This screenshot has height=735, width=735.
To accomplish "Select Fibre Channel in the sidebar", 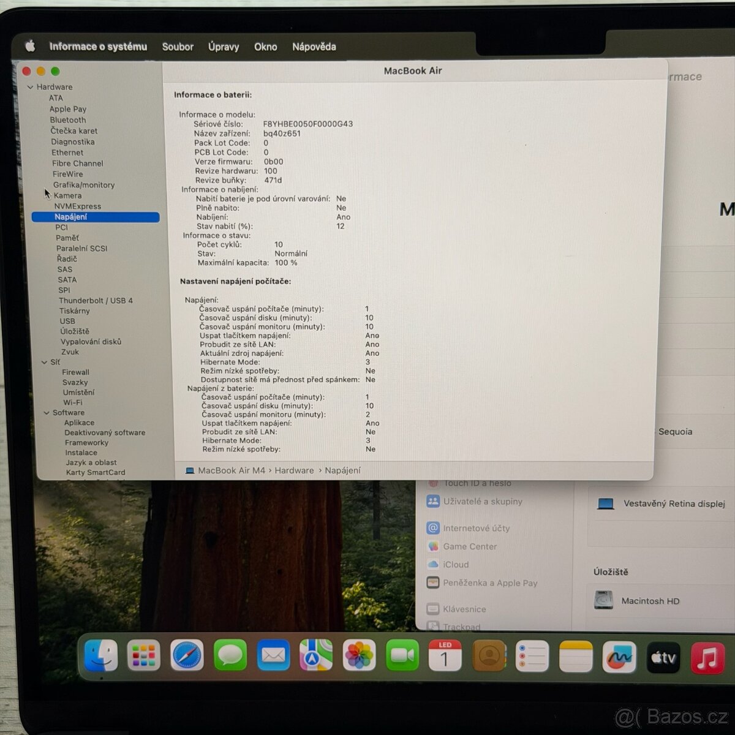I will [x=78, y=164].
